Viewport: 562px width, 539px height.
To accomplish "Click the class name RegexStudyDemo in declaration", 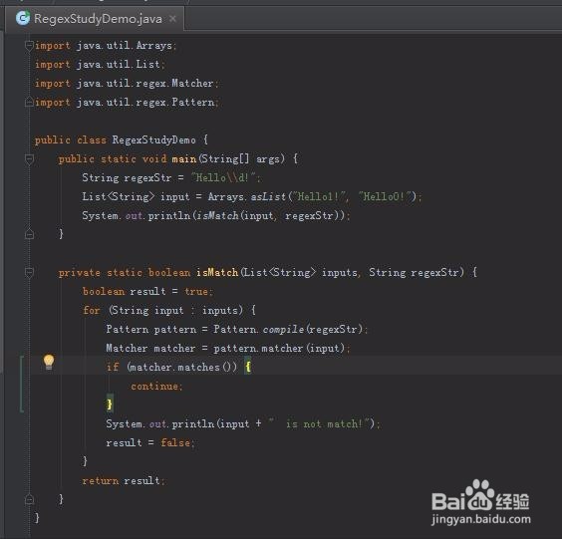I will (x=154, y=139).
